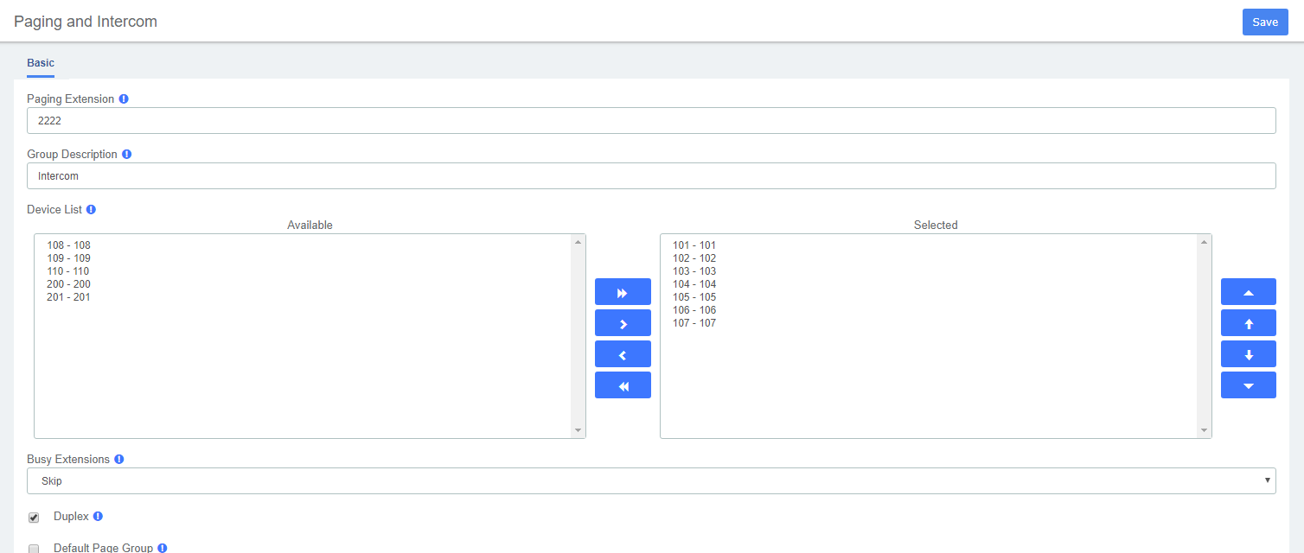
Task: Show Paging Extension info tooltip icon
Action: click(x=124, y=99)
